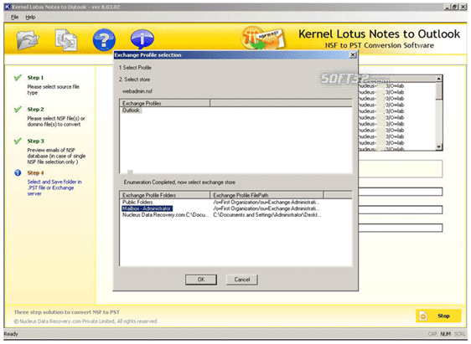The height and width of the screenshot is (344, 471).
Task: Click the Step 2 green checkmark
Action: (x=18, y=109)
